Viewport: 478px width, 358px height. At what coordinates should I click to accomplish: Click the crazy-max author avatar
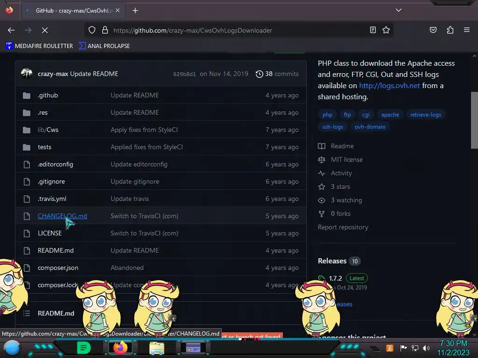(x=27, y=74)
